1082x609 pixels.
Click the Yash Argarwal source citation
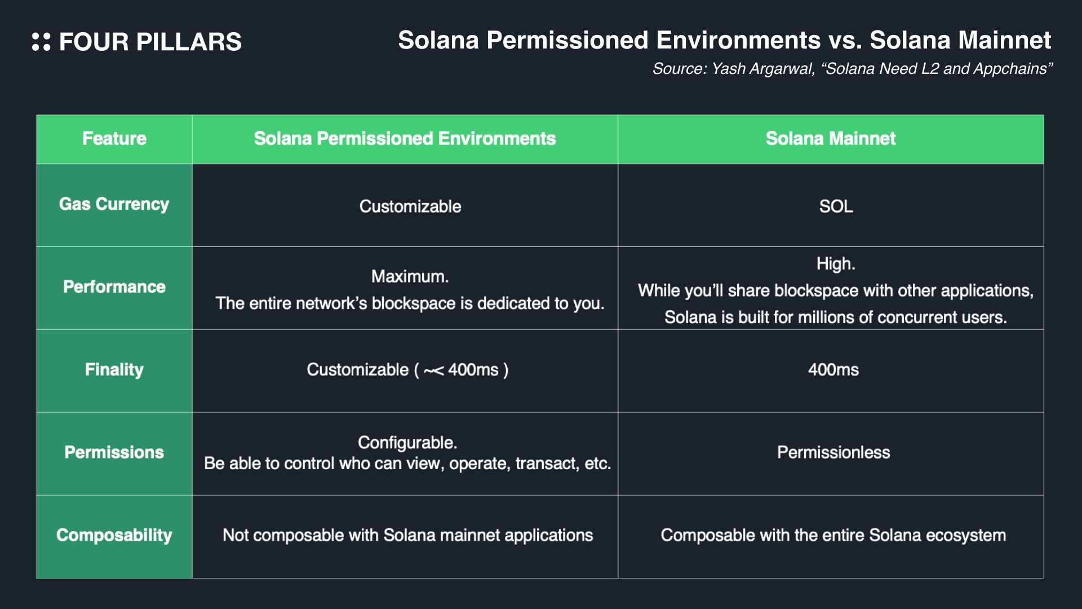(x=852, y=69)
